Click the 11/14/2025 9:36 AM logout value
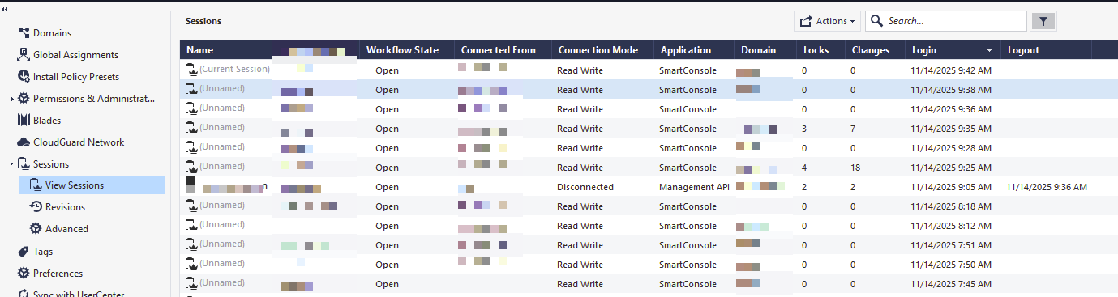Viewport: 1118px width, 297px height. 1047,187
